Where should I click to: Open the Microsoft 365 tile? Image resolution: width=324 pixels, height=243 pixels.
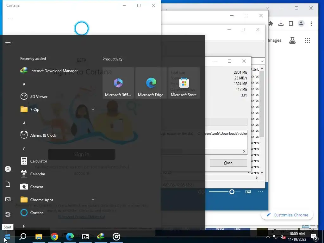(x=118, y=83)
